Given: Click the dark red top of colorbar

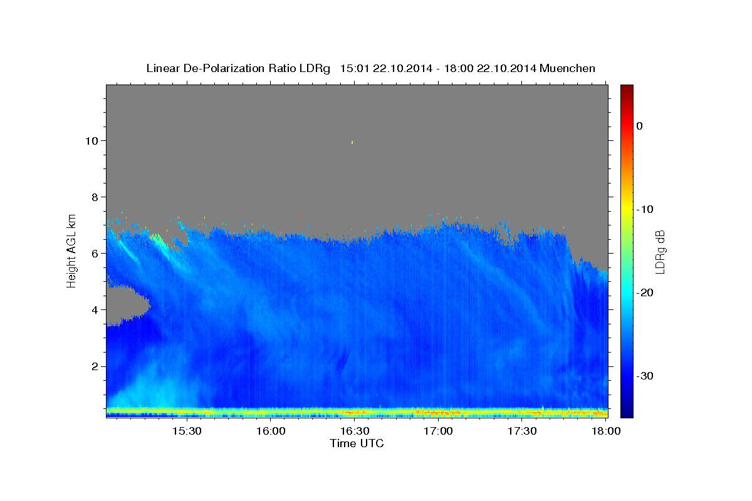Looking at the screenshot, I should pos(627,91).
